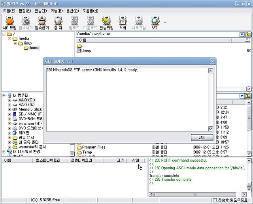This screenshot has height=204, width=253.
Task: Expand the winshare (H:) tree node
Action: [9, 124]
